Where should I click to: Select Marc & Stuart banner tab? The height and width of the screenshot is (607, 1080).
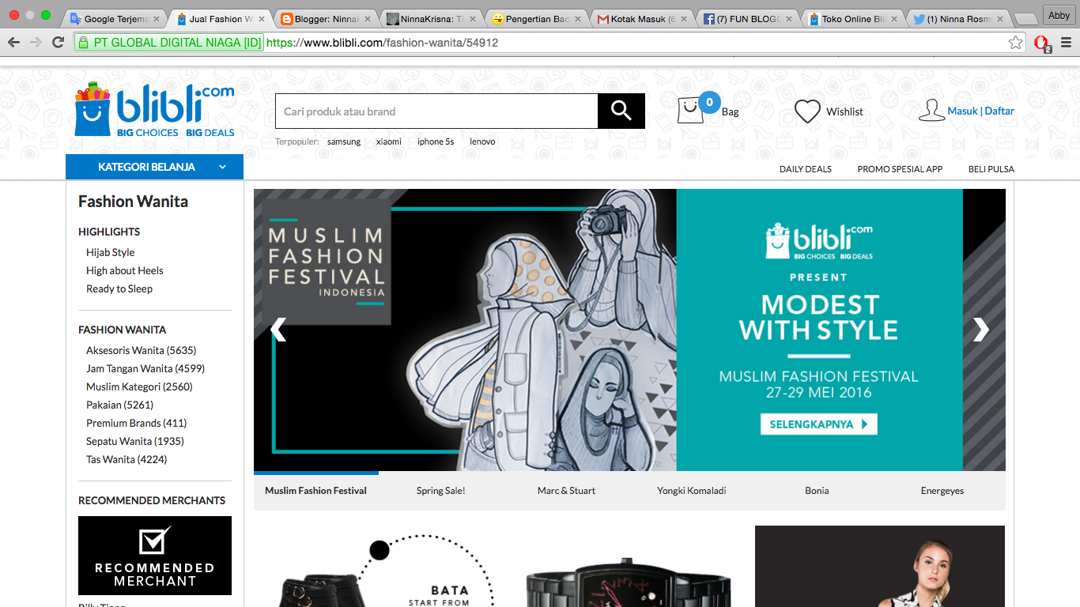(566, 491)
